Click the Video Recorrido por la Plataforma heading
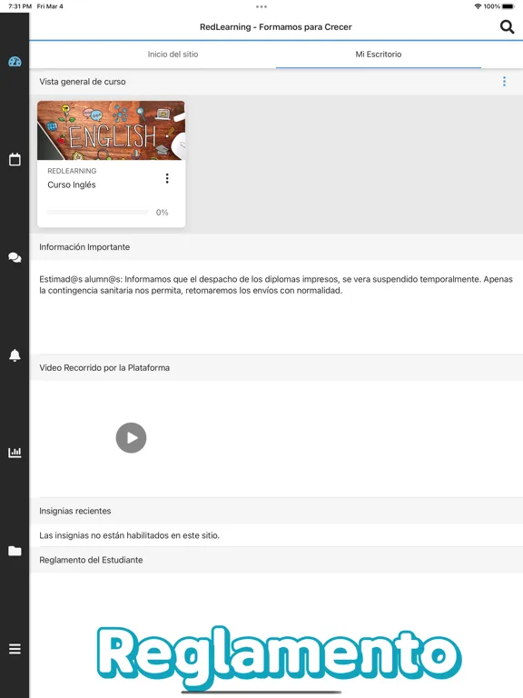The image size is (523, 698). click(x=104, y=368)
